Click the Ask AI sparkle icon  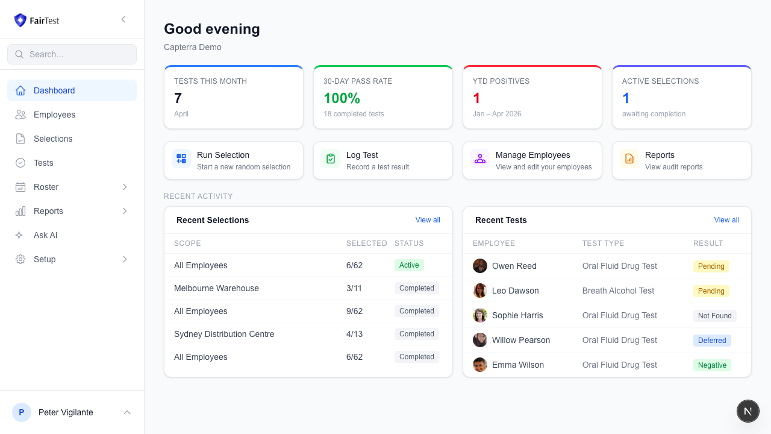[x=19, y=235]
